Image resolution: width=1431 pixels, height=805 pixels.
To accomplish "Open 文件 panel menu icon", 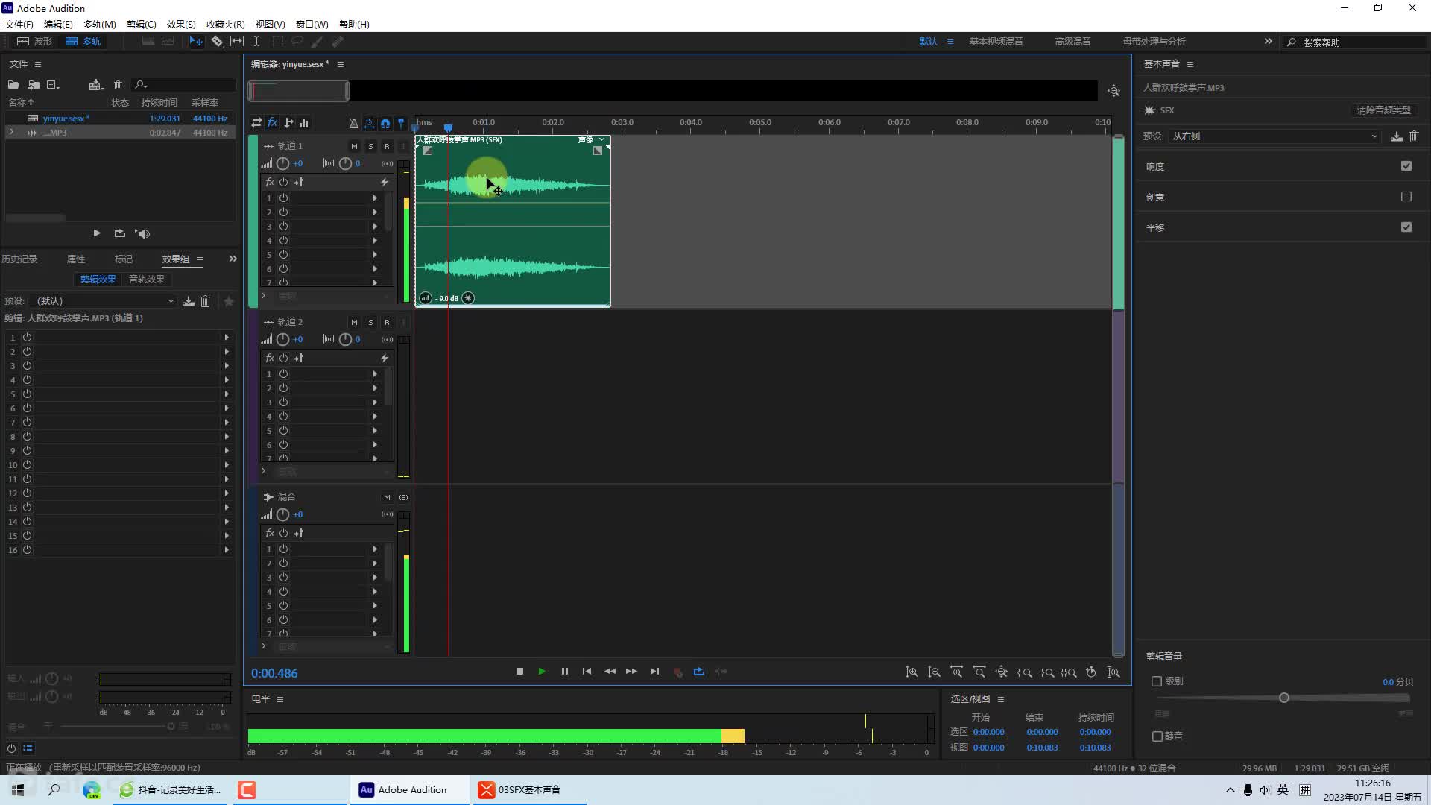I will tap(38, 64).
